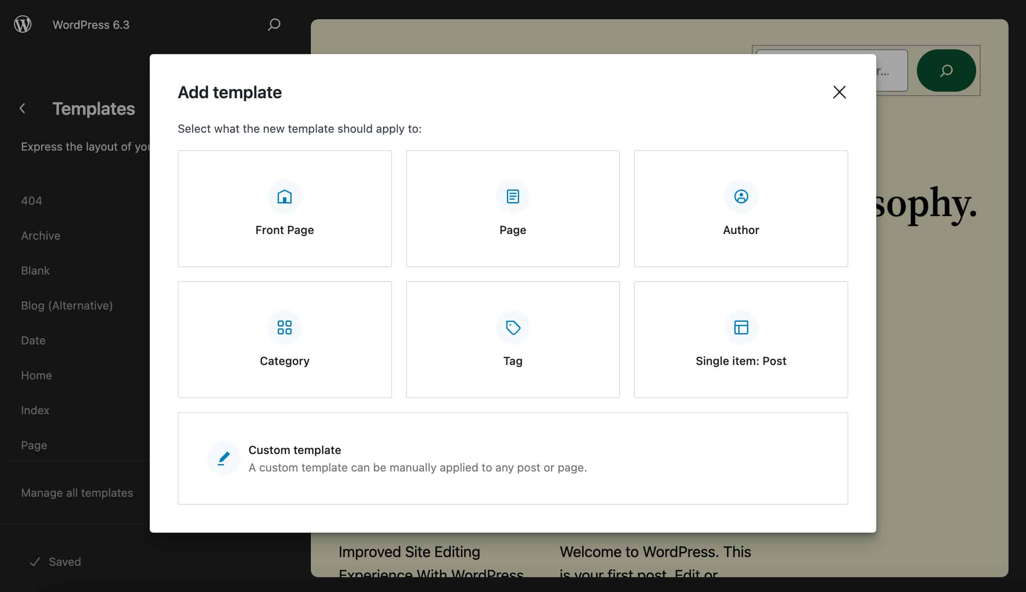The image size is (1026, 592).
Task: Collapse back using the Templates chevron
Action: [22, 108]
